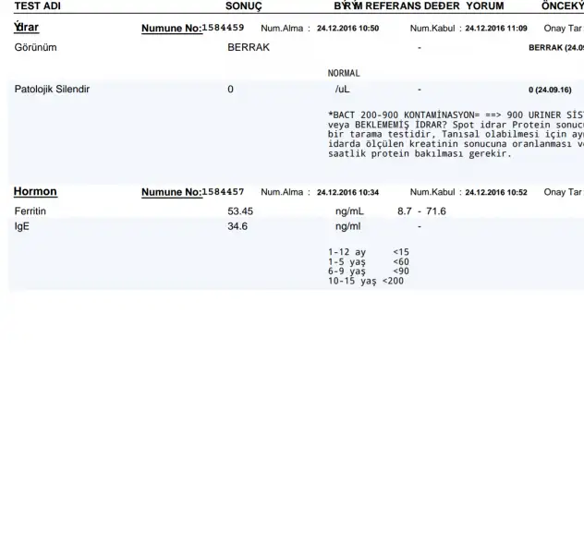The width and height of the screenshot is (584, 554).
Task: Click the Ferritin reference range 8.7 - 71.6
Action: click(x=421, y=211)
